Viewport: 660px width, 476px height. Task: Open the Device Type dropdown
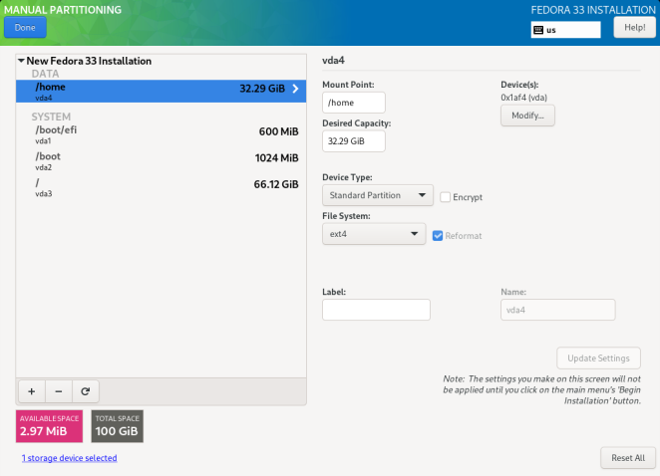378,195
